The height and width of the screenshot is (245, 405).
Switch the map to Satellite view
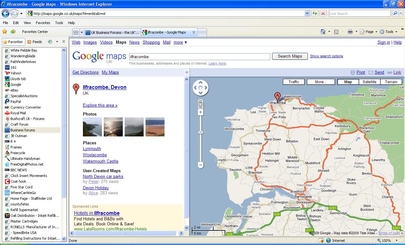pyautogui.click(x=369, y=82)
